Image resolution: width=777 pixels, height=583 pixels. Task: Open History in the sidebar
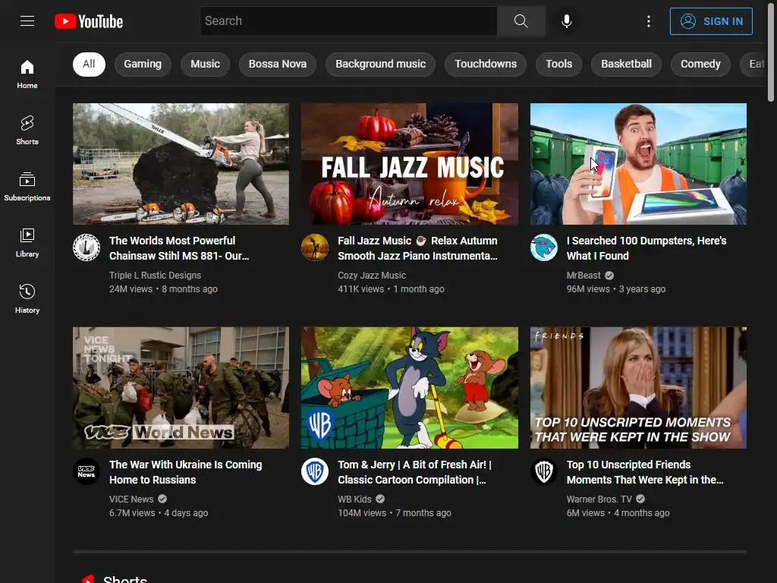27,298
